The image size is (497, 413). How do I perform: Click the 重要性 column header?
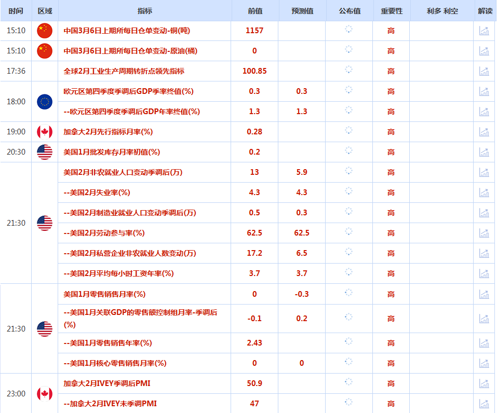[391, 11]
